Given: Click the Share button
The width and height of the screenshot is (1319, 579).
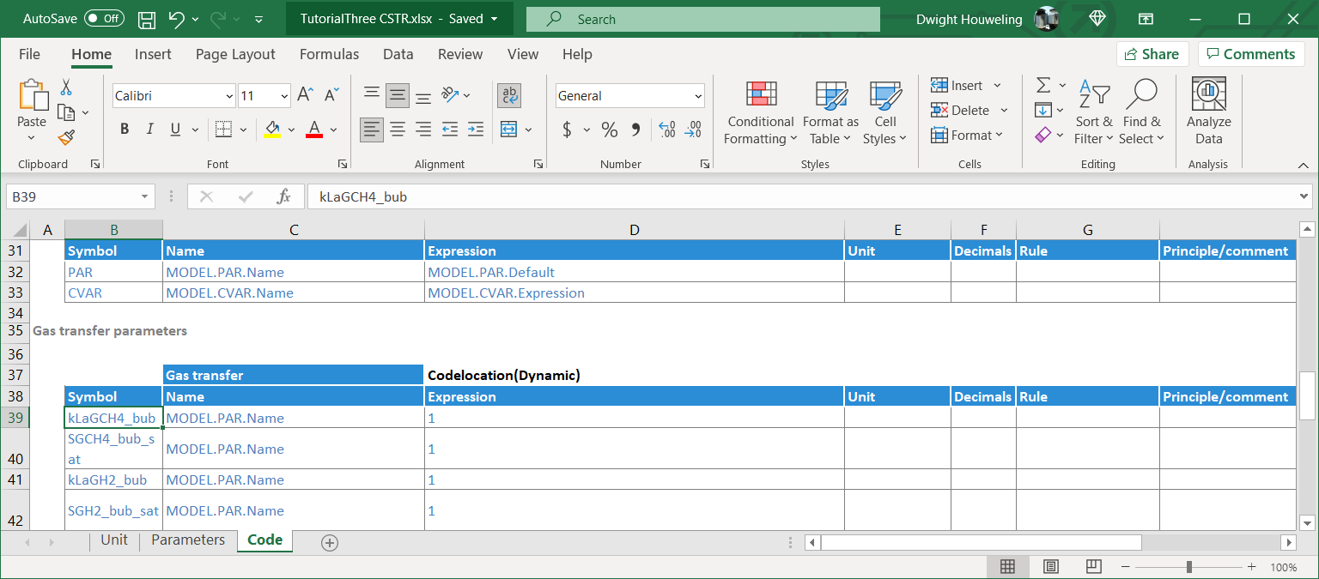Looking at the screenshot, I should [x=1152, y=54].
